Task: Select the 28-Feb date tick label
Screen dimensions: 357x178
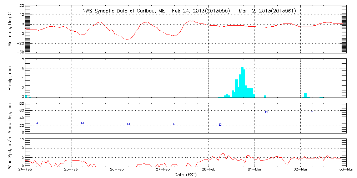Action: pyautogui.click(x=209, y=171)
